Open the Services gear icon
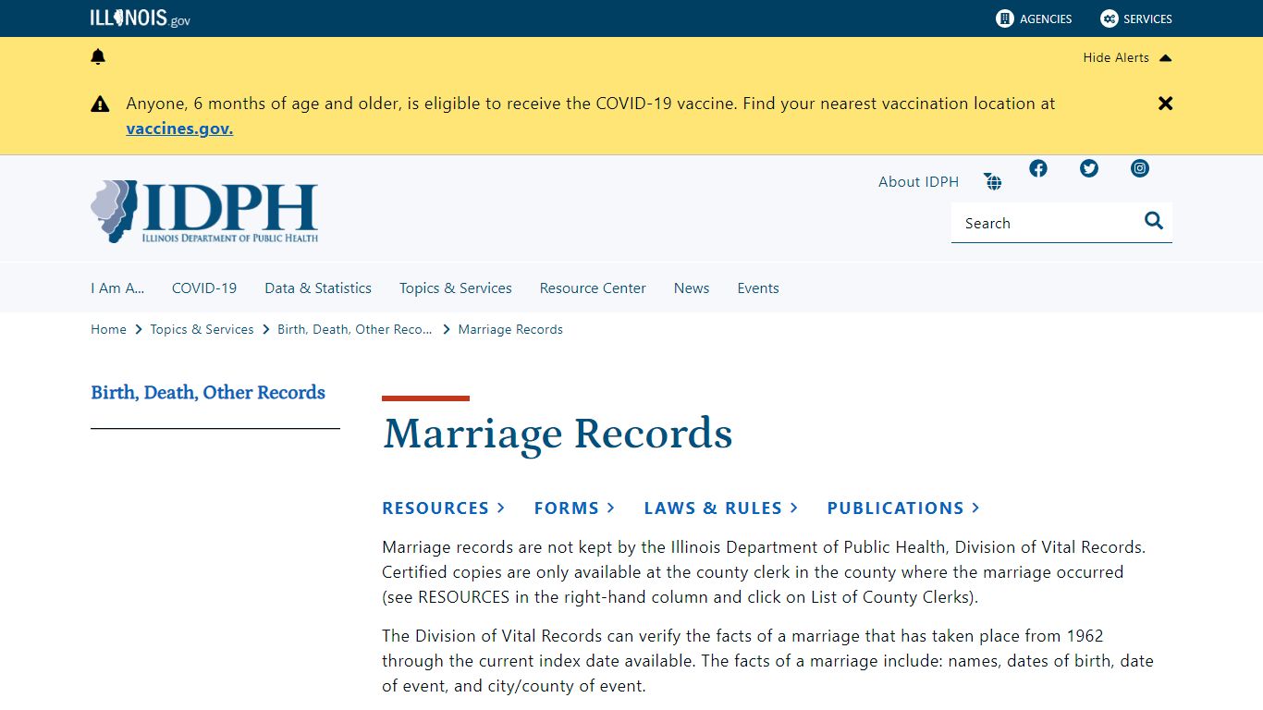The height and width of the screenshot is (710, 1263). pyautogui.click(x=1110, y=18)
